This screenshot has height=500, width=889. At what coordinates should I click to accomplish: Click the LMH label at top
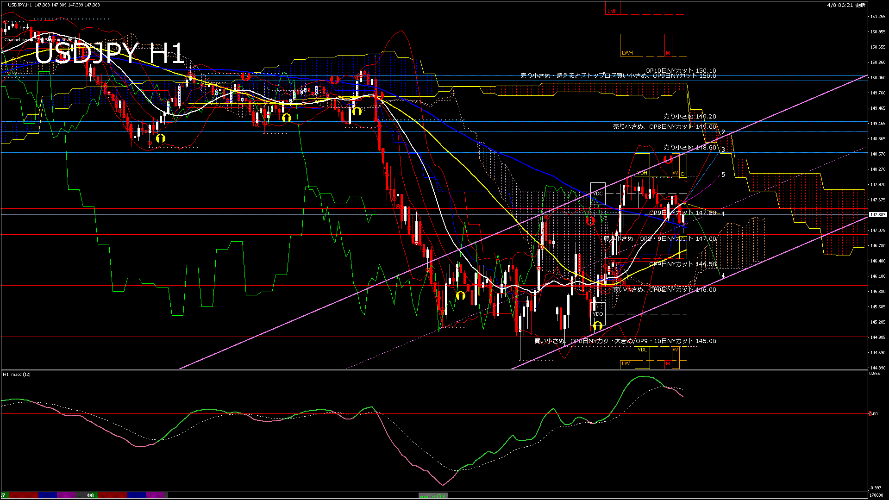[612, 11]
